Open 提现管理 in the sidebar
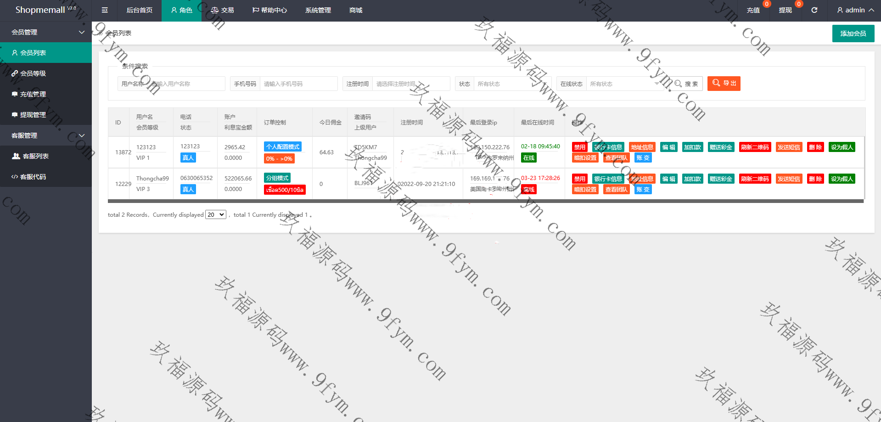The image size is (881, 422). 33,115
